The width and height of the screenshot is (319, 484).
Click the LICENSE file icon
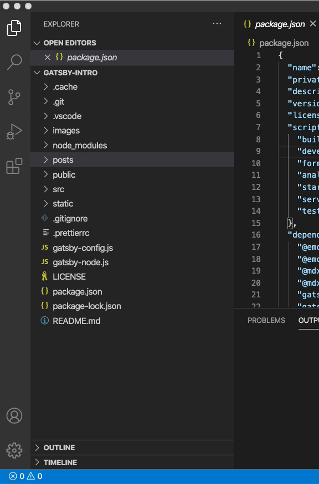pos(44,276)
